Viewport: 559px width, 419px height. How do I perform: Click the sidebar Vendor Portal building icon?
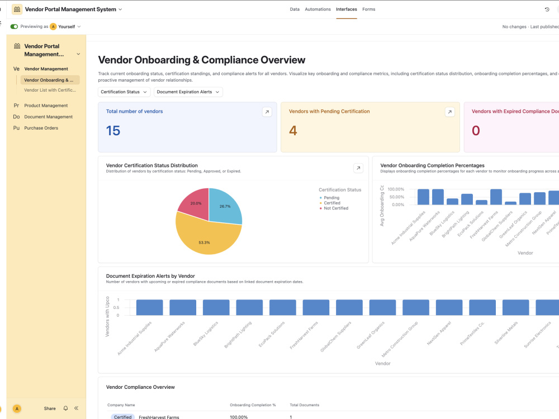pos(17,46)
